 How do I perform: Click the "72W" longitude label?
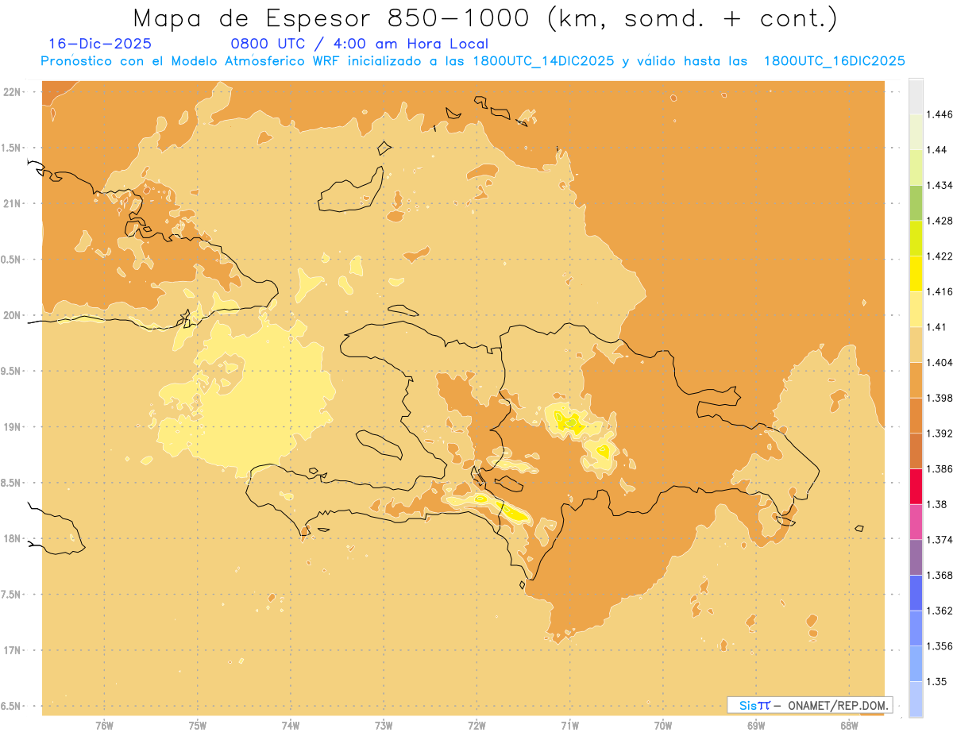[x=476, y=725]
